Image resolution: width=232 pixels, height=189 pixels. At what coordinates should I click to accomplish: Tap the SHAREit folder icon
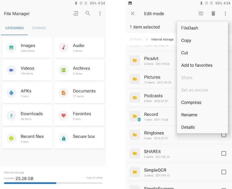(x=135, y=153)
